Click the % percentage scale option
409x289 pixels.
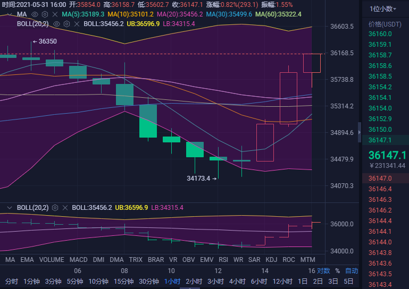(337, 271)
